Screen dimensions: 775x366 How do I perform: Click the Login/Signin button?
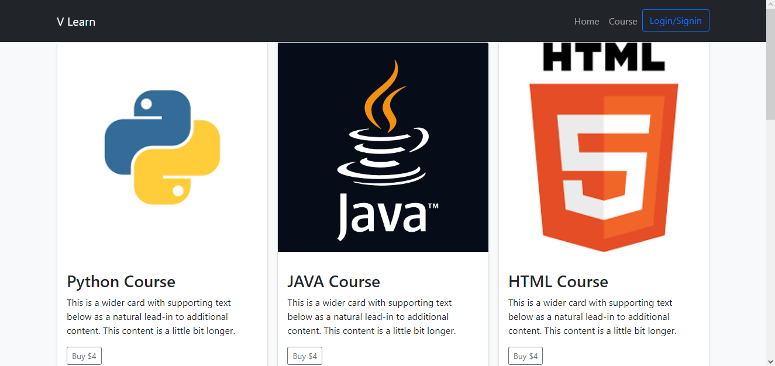(x=676, y=20)
